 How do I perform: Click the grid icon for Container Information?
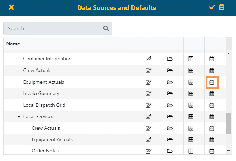pos(191,59)
